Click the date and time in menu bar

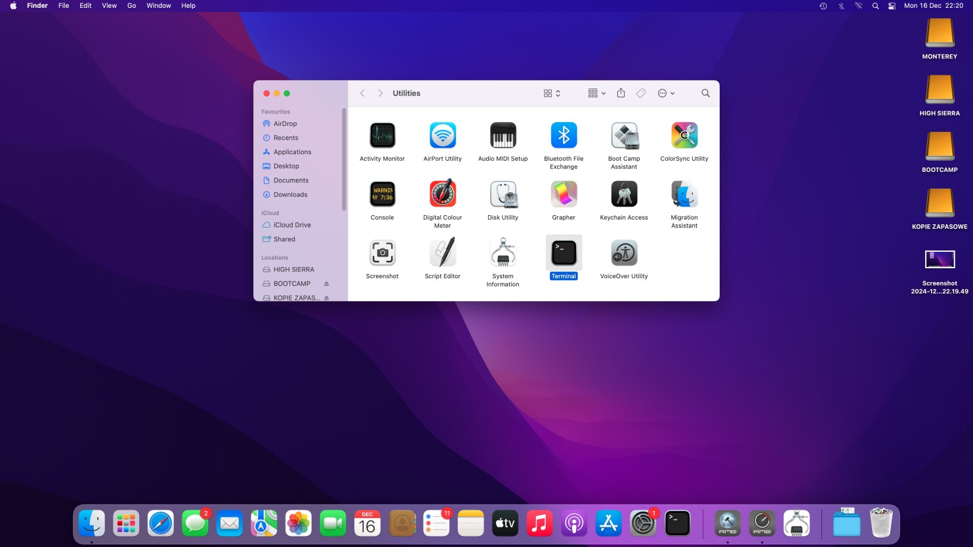coord(934,6)
